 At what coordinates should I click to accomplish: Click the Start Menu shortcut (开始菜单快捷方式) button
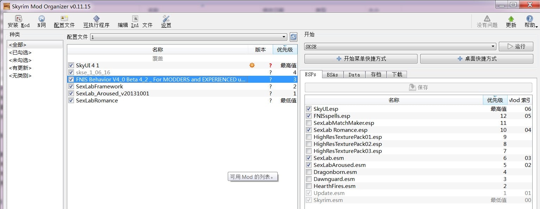click(361, 59)
